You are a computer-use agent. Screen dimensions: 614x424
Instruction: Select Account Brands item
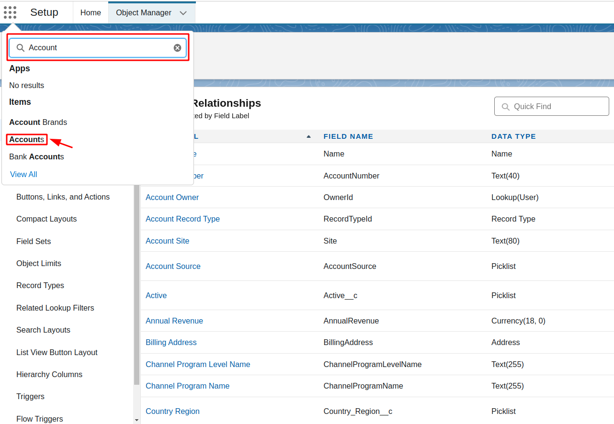coord(38,122)
